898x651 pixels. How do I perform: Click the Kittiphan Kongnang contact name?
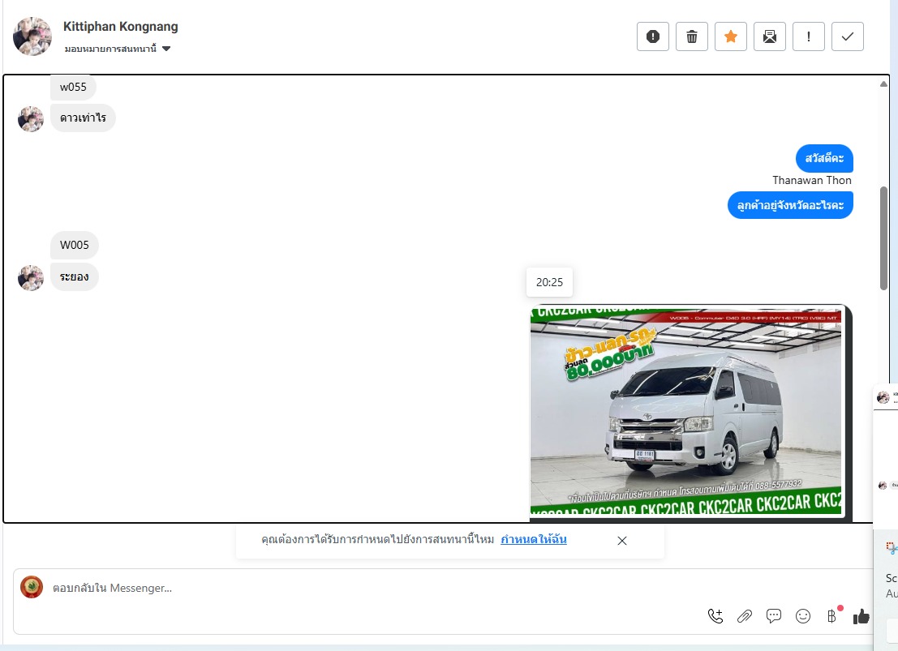(120, 26)
